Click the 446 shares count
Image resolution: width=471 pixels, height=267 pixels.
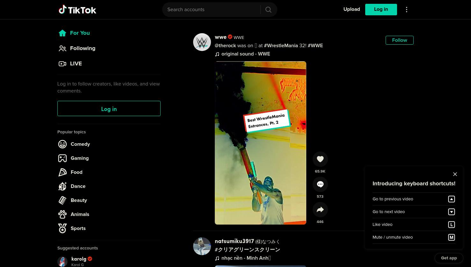pos(320,222)
